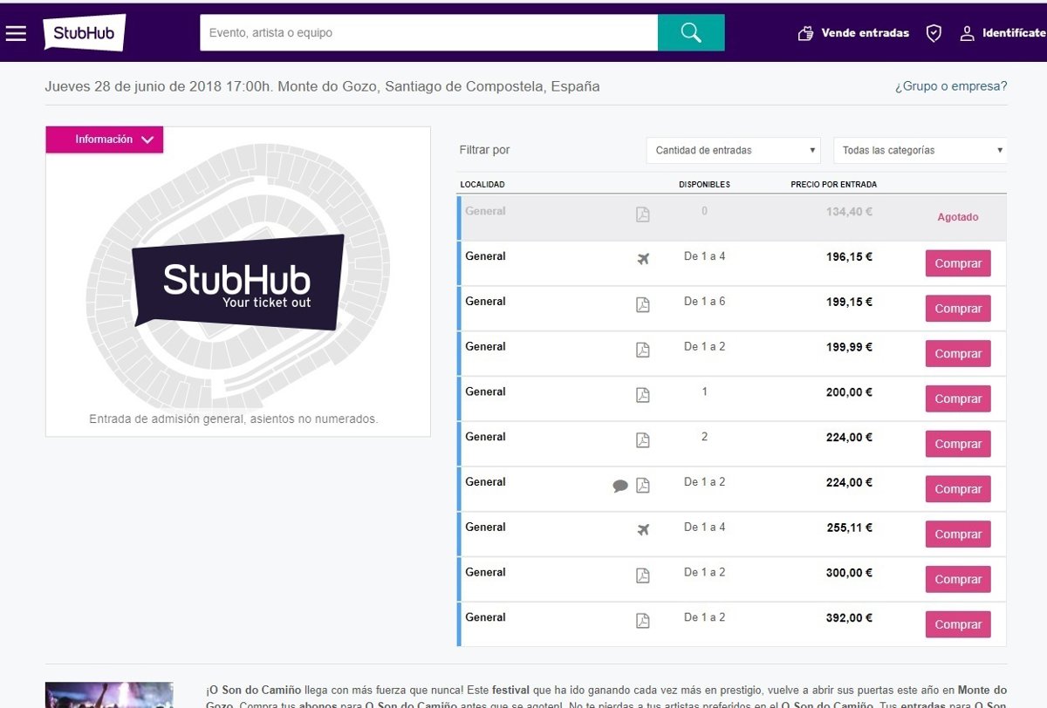This screenshot has width=1047, height=708.
Task: Click the shield guarantee icon
Action: pos(934,33)
